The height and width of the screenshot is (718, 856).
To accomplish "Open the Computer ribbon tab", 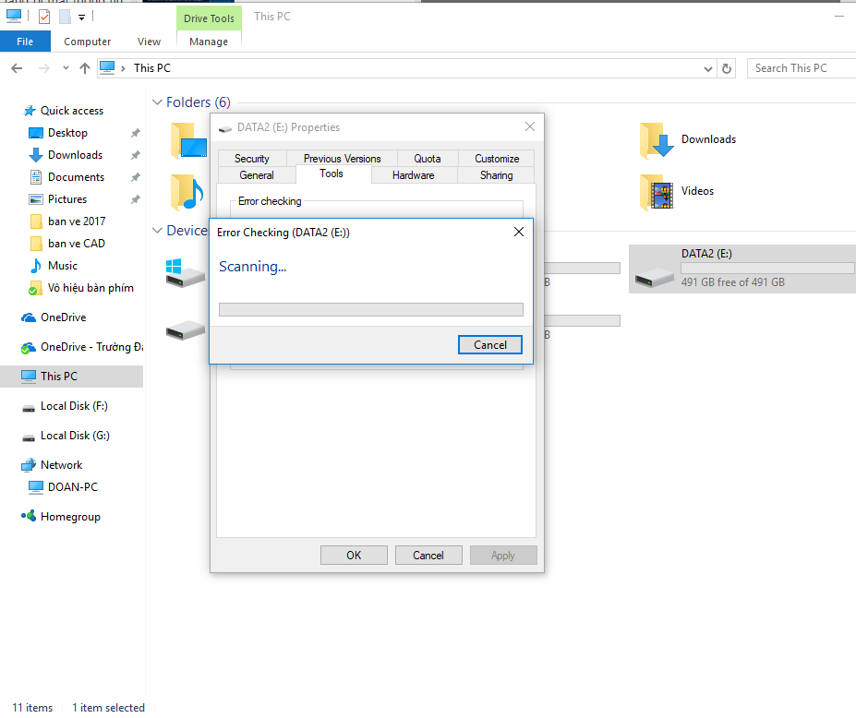I will (x=88, y=42).
